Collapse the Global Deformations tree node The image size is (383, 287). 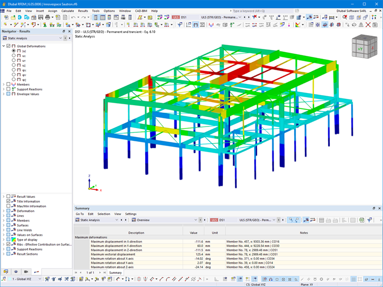click(4, 46)
